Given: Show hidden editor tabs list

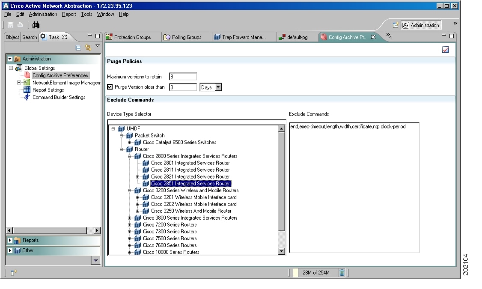Looking at the screenshot, I should click(389, 36).
